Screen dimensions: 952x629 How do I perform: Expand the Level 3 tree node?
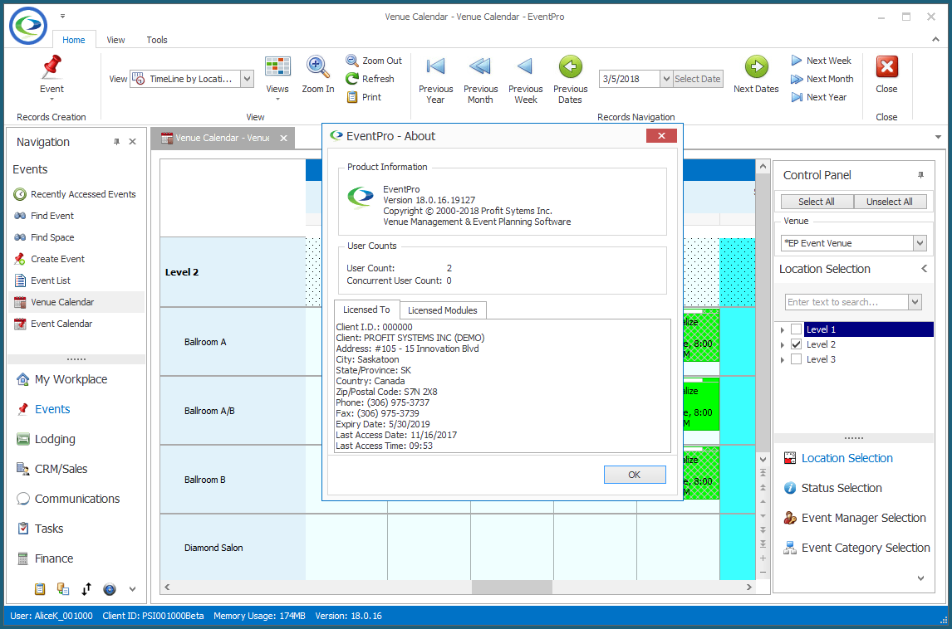point(782,360)
